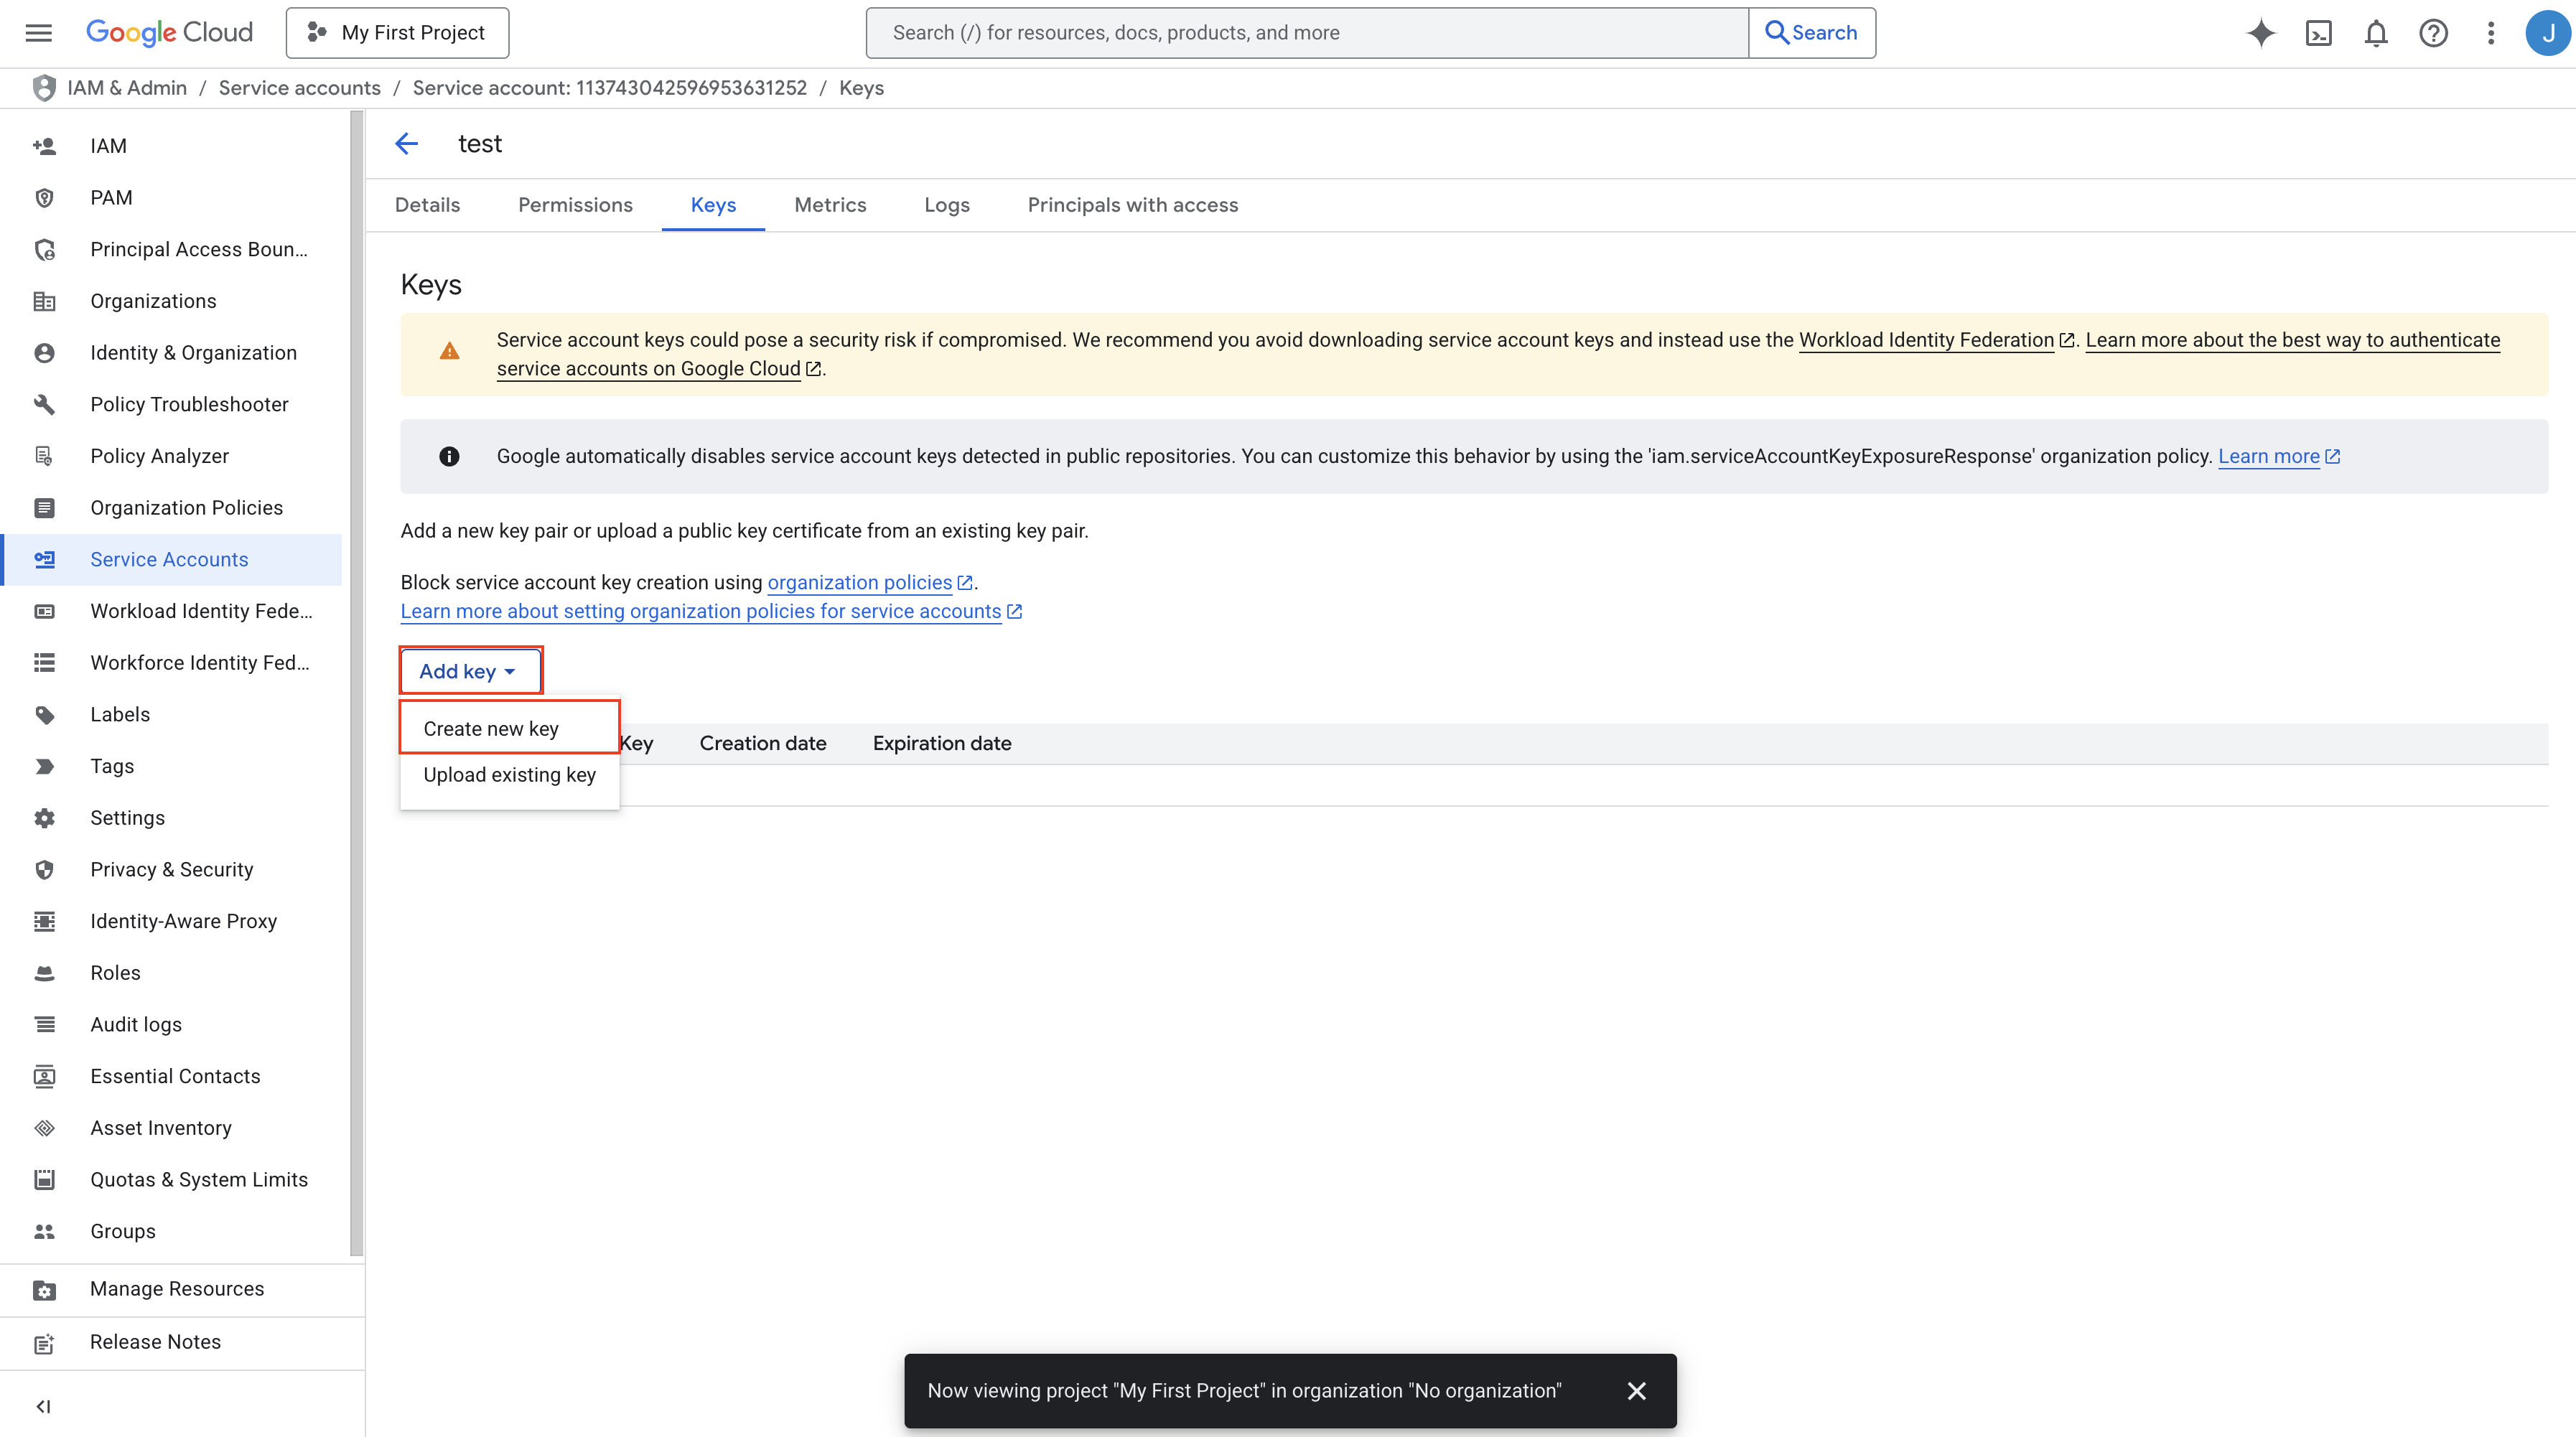
Task: Click the Labels tag icon
Action: click(44, 714)
